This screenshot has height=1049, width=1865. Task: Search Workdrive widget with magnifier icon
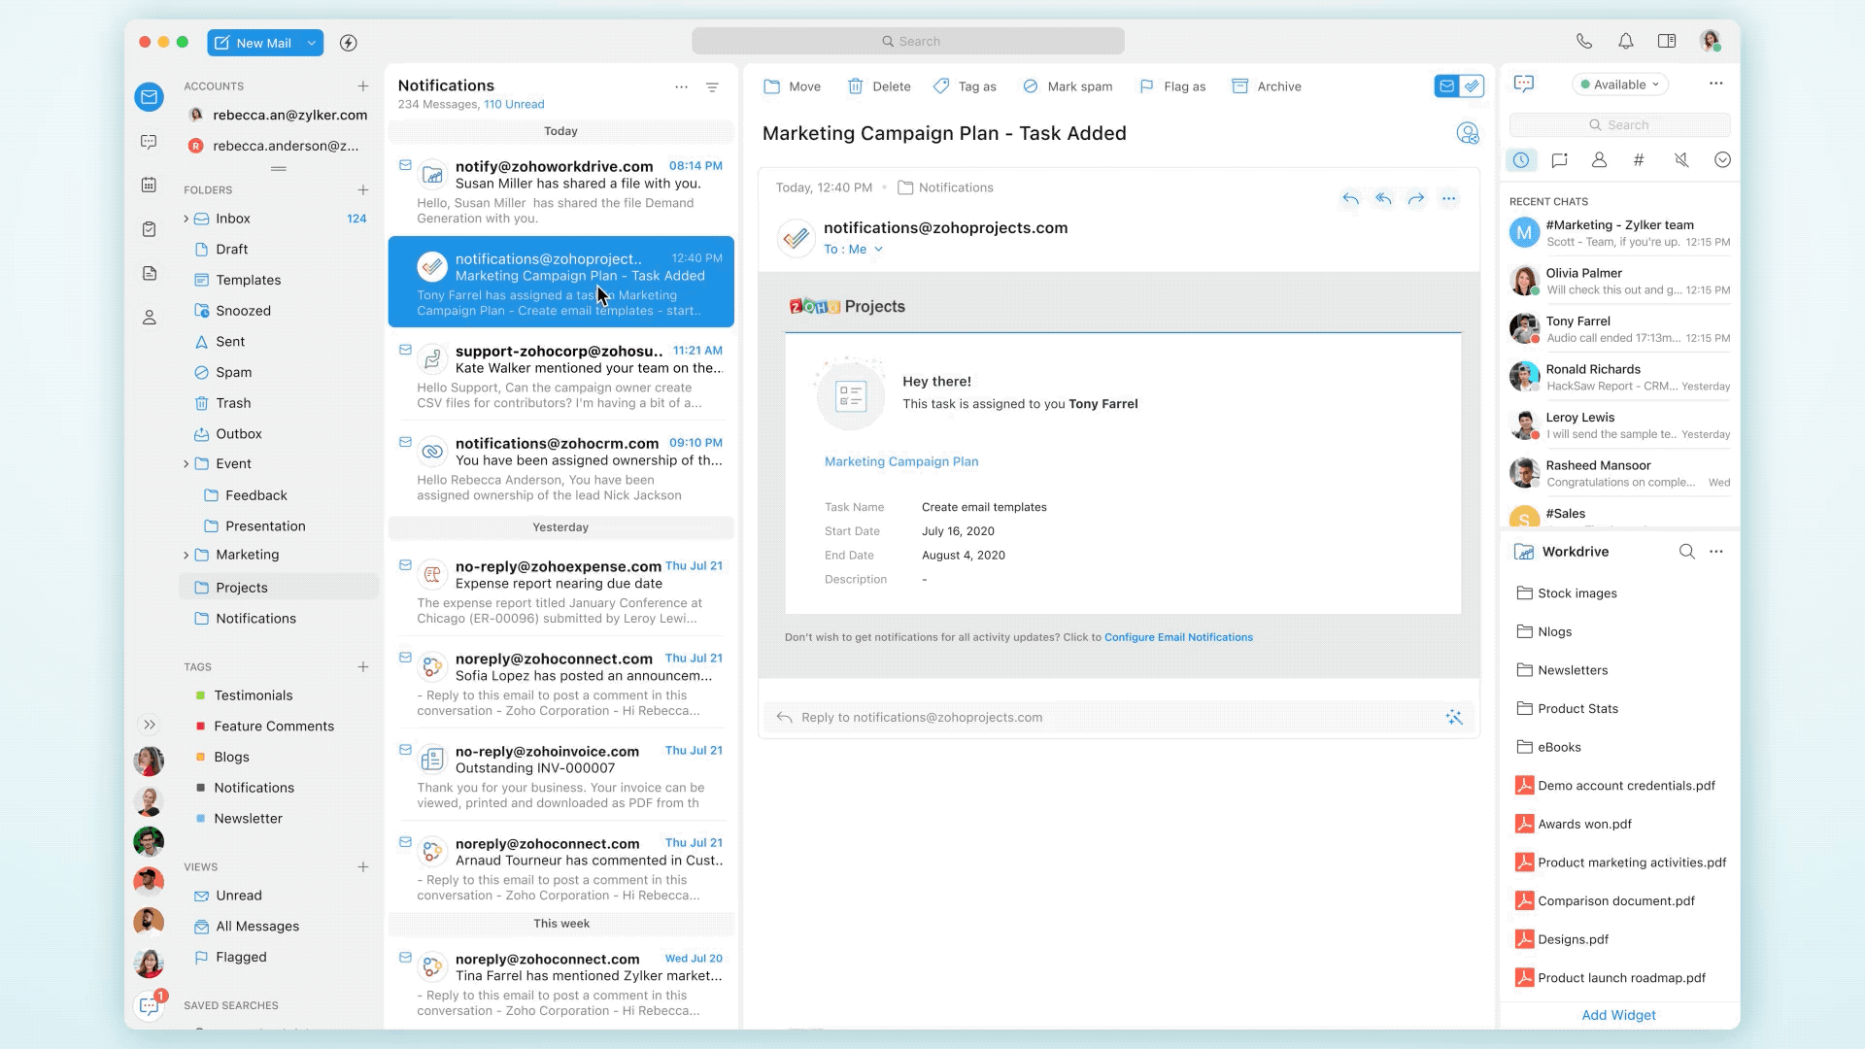coord(1687,552)
